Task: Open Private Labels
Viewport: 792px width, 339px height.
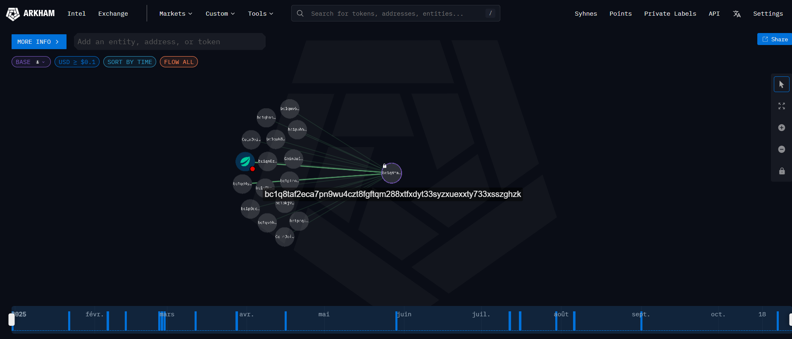Action: pyautogui.click(x=670, y=14)
